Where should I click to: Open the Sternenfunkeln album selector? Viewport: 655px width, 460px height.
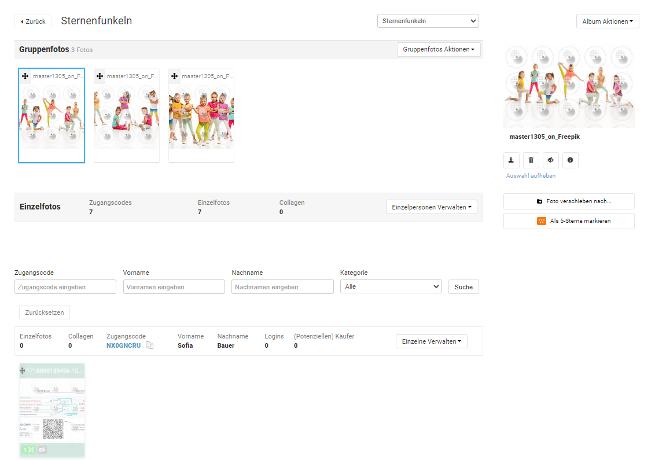[x=428, y=21]
